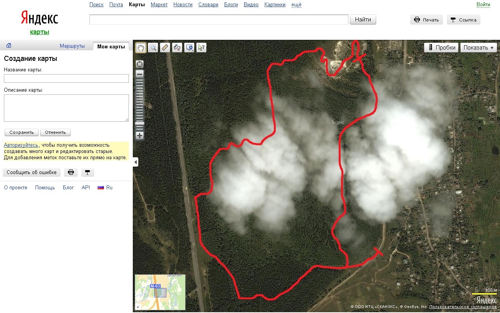Select the hand pan tool

pos(141,48)
